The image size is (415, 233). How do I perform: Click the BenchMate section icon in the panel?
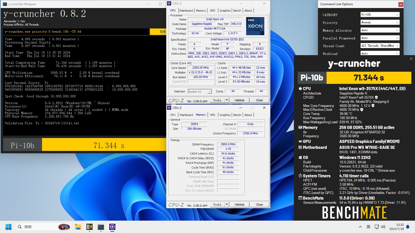300,198
